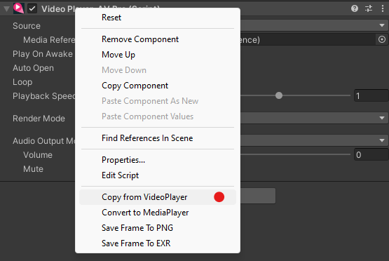Click the Volume slider track

click(295, 154)
